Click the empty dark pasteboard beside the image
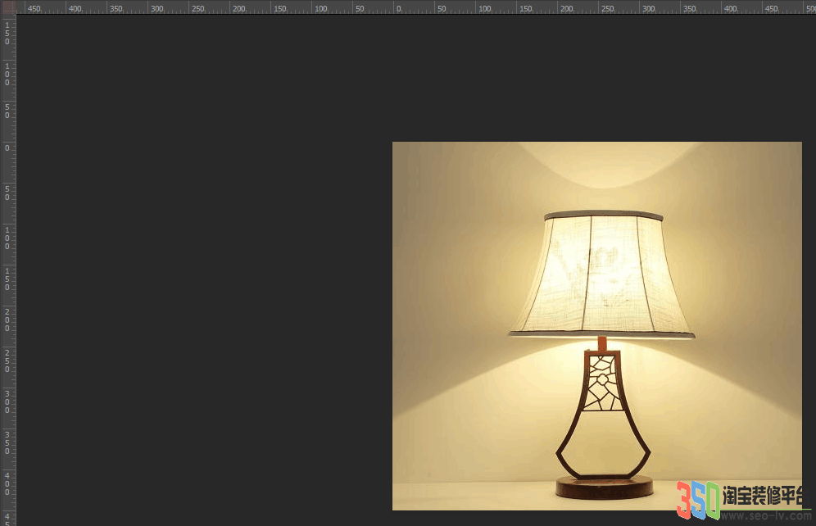Image resolution: width=816 pixels, height=526 pixels. click(x=203, y=270)
